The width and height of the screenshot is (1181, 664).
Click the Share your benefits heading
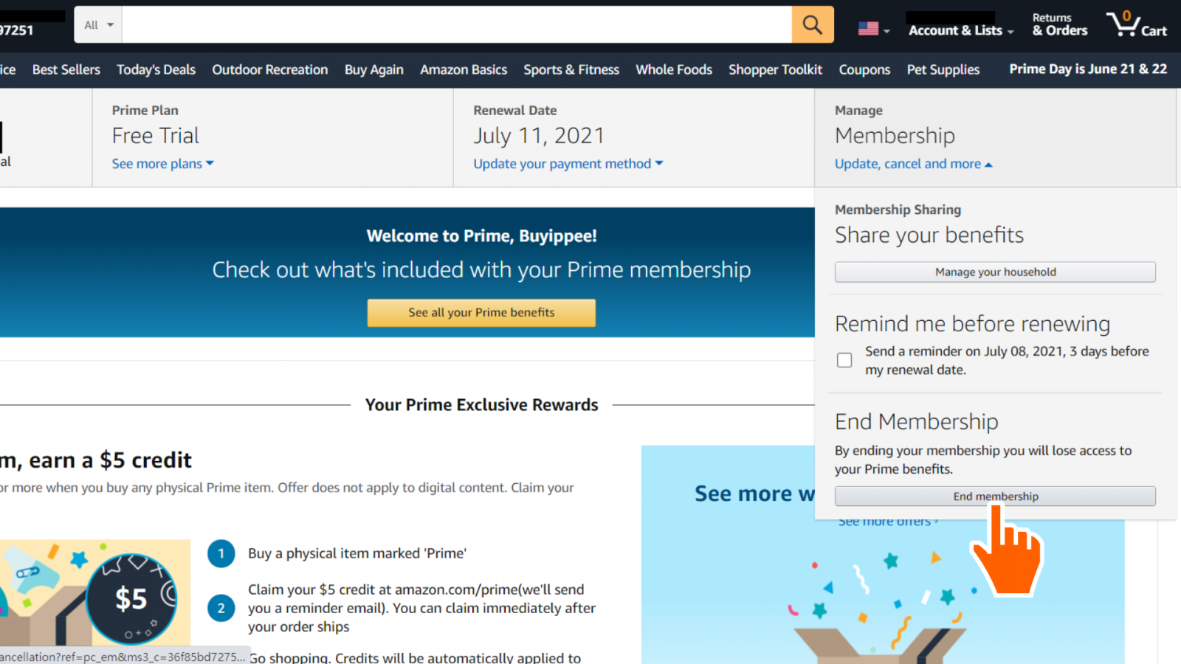[x=929, y=235]
